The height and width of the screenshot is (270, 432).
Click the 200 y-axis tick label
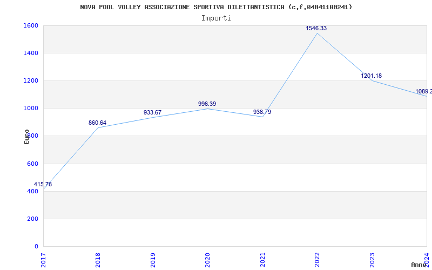pos(33,219)
